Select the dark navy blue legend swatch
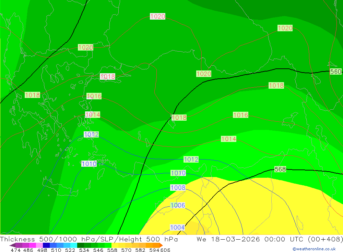The width and height of the screenshot is (343, 252). click(46, 245)
